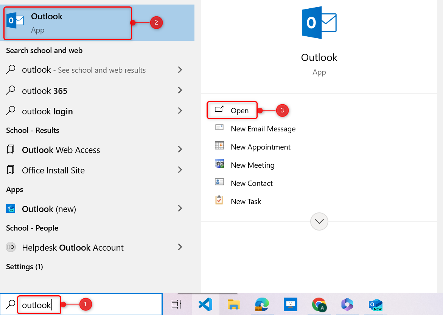The width and height of the screenshot is (443, 315).
Task: Expand the Helpdesk Outlook Account arrow
Action: click(x=180, y=247)
